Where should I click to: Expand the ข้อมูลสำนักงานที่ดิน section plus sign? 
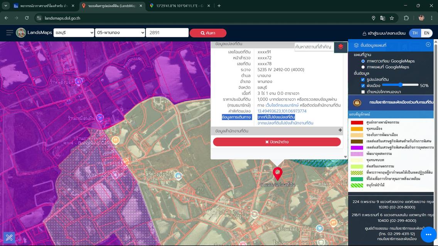[x=340, y=130]
